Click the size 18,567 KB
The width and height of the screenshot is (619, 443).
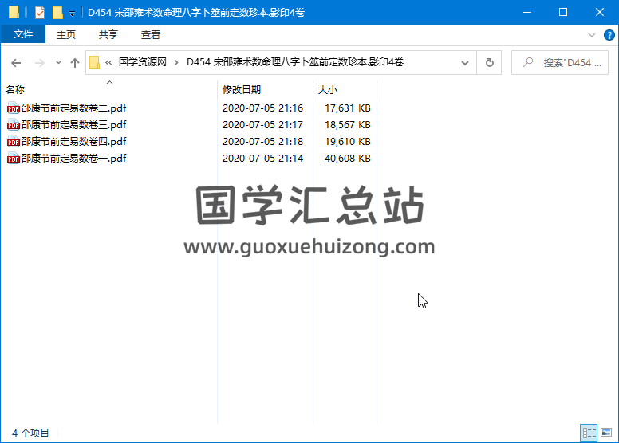coord(348,124)
